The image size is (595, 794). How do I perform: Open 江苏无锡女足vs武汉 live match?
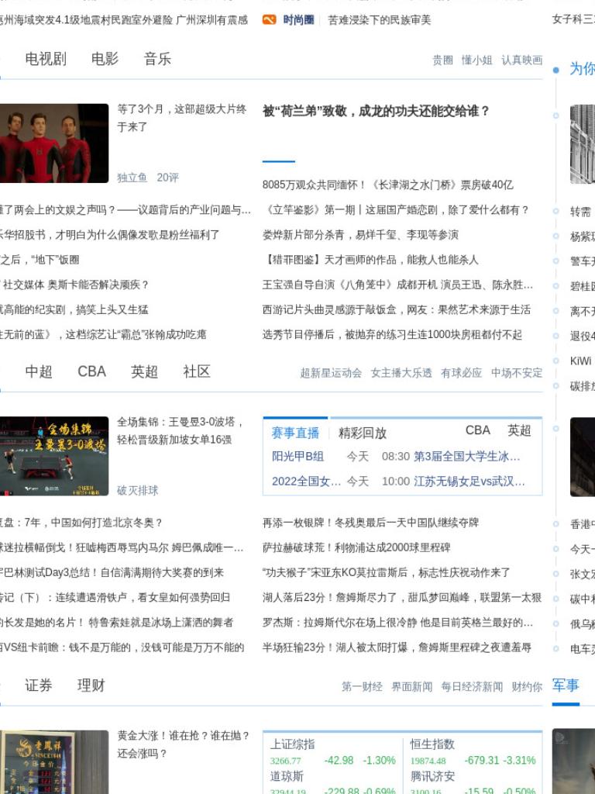tap(469, 481)
